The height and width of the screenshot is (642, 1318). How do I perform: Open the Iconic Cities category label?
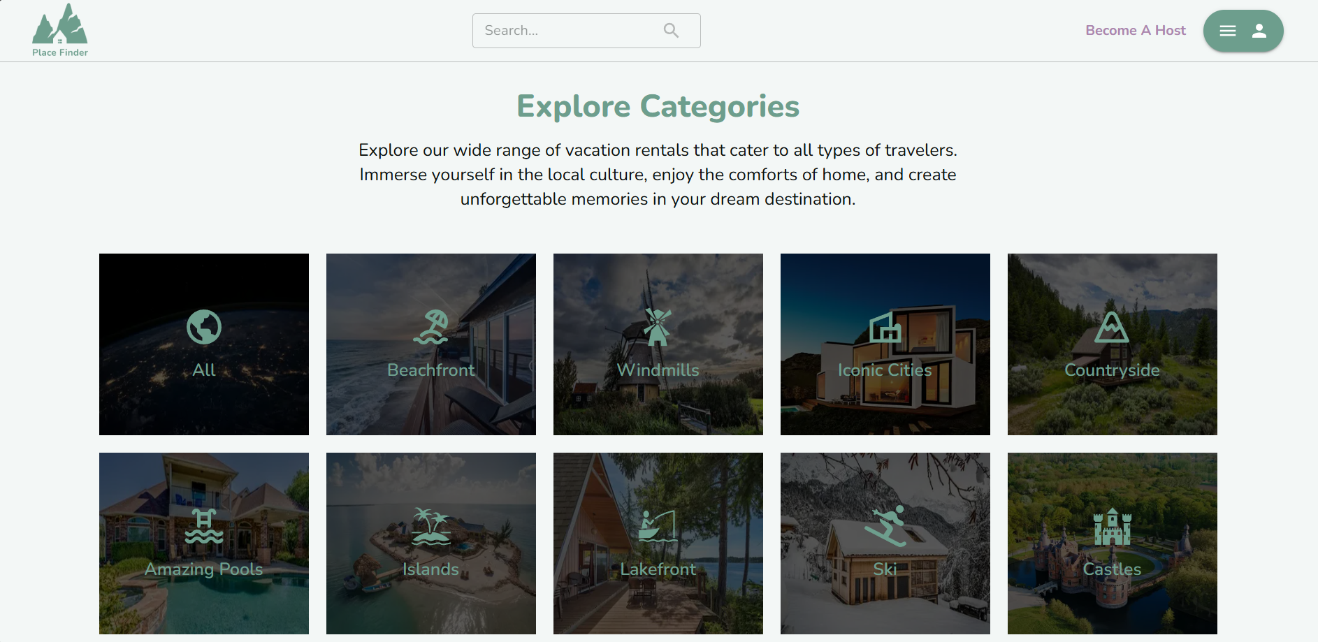tap(885, 370)
